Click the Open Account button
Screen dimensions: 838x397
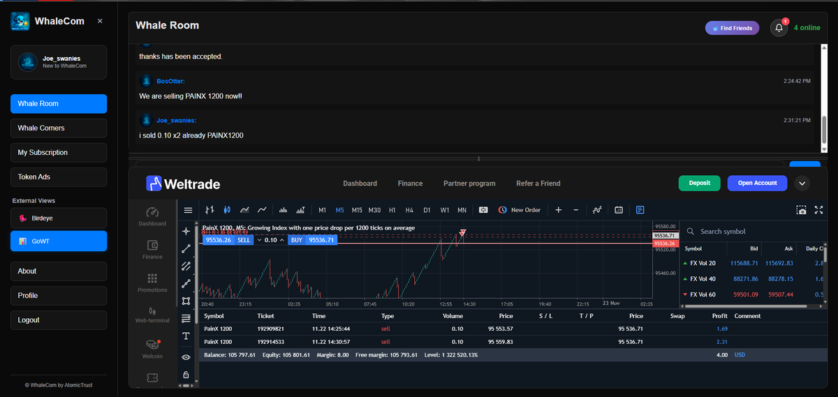pos(757,183)
